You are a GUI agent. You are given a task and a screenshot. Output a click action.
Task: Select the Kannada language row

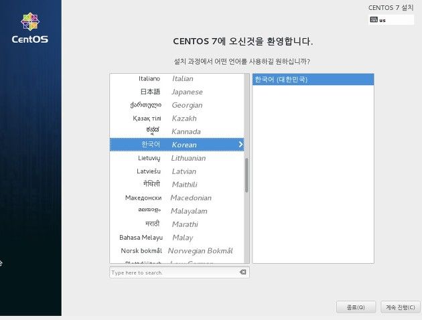[x=177, y=131]
